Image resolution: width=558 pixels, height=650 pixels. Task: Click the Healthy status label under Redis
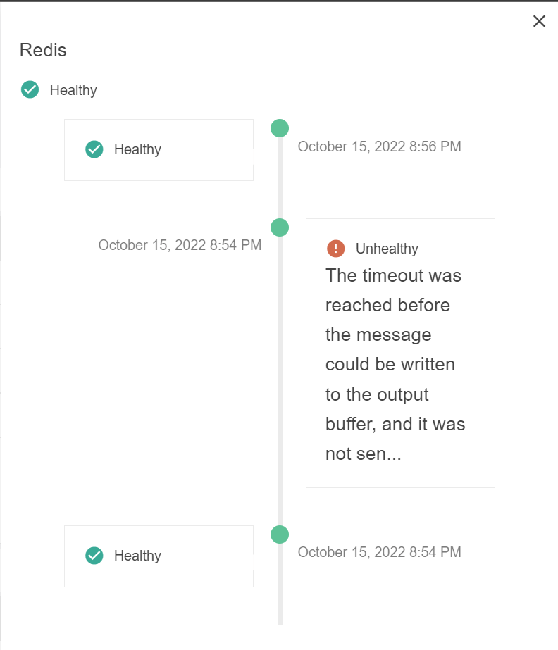pos(73,90)
